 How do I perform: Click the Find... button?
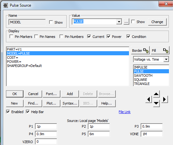[33, 103]
